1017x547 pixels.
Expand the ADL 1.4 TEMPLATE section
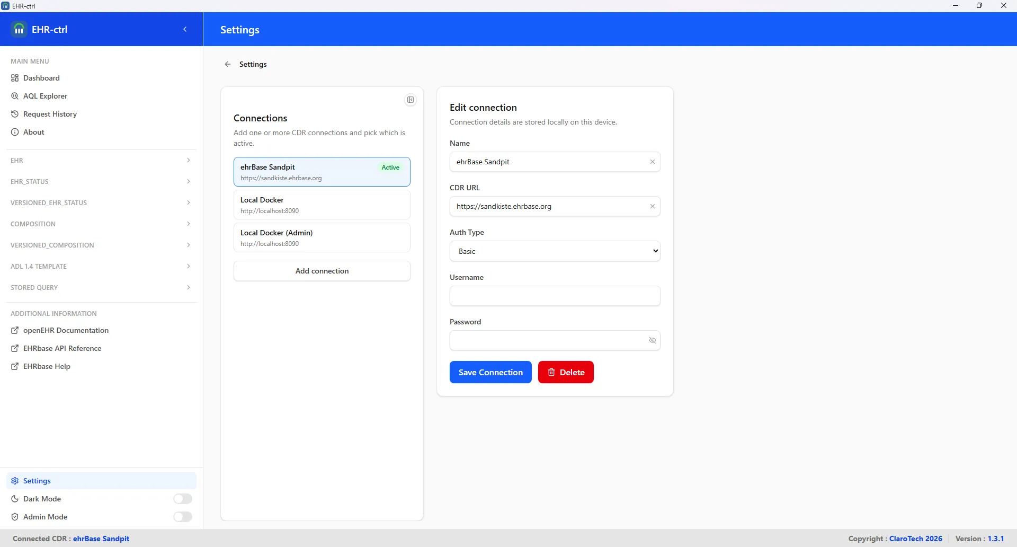[101, 266]
